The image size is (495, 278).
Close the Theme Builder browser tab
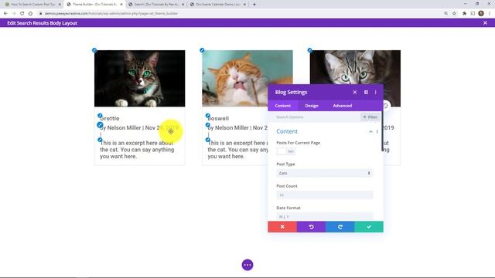click(x=121, y=5)
